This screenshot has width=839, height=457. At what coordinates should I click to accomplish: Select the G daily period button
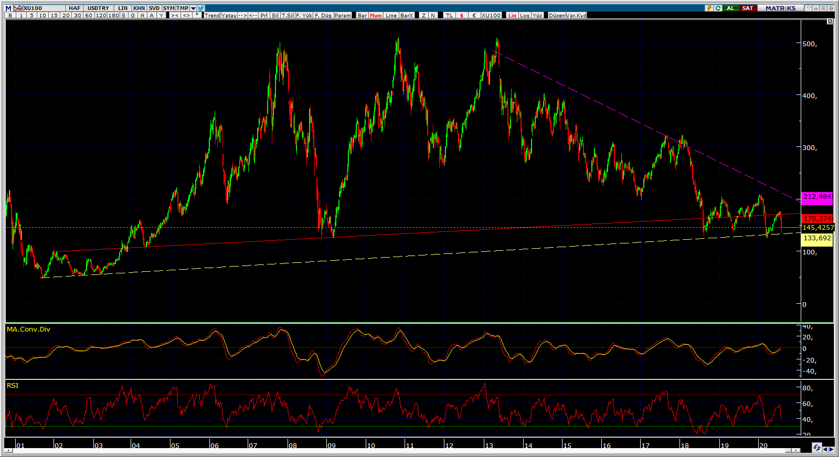[133, 15]
